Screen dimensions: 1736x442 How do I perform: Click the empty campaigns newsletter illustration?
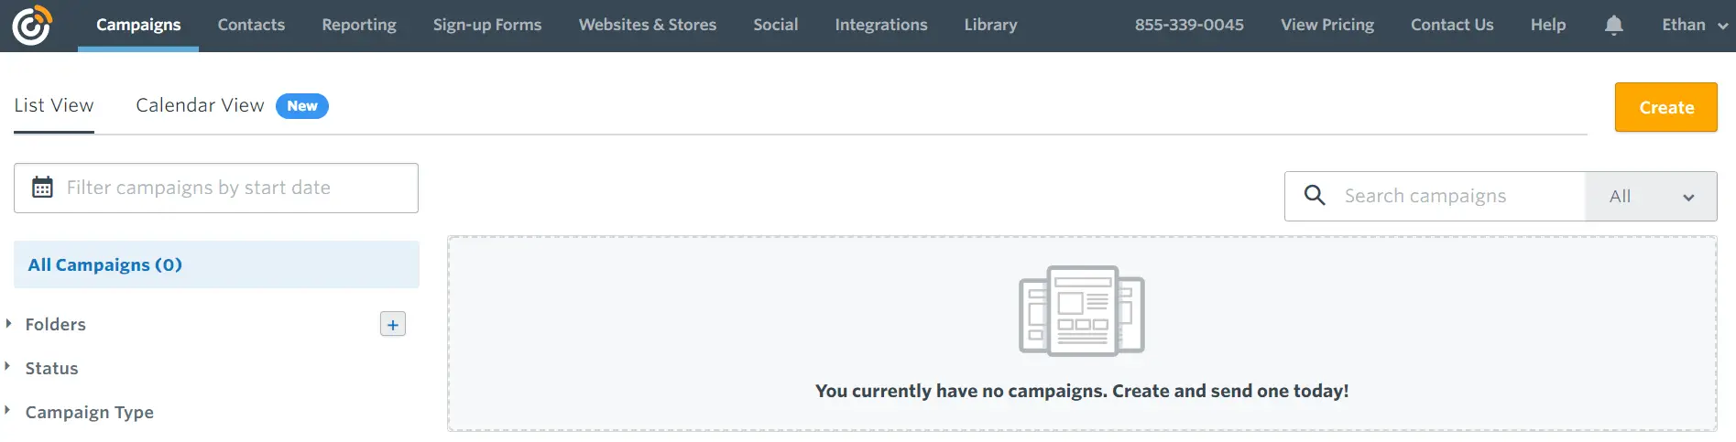(x=1082, y=311)
